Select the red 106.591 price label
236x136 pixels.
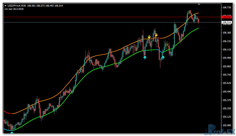pos(226,17)
